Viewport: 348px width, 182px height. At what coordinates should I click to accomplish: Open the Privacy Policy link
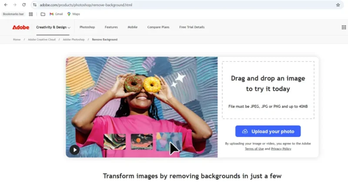tap(281, 149)
